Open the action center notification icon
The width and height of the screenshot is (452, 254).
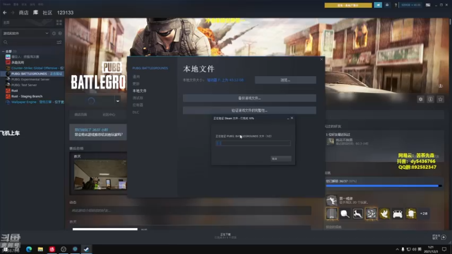pos(444,249)
